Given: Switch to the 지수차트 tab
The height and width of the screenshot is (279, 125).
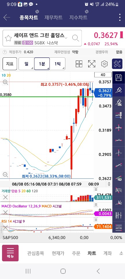Looking at the screenshot, I should pyautogui.click(x=78, y=17).
